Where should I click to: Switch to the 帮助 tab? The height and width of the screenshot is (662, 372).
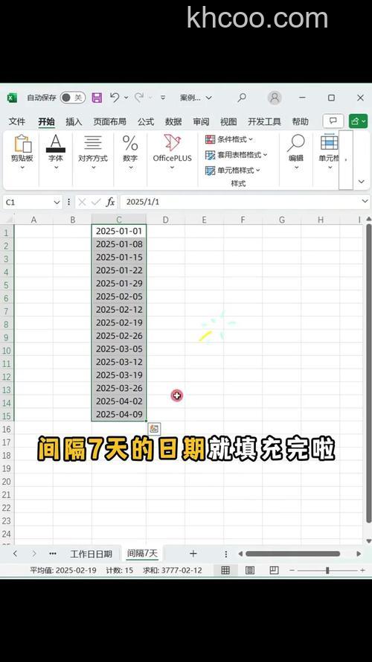(301, 121)
